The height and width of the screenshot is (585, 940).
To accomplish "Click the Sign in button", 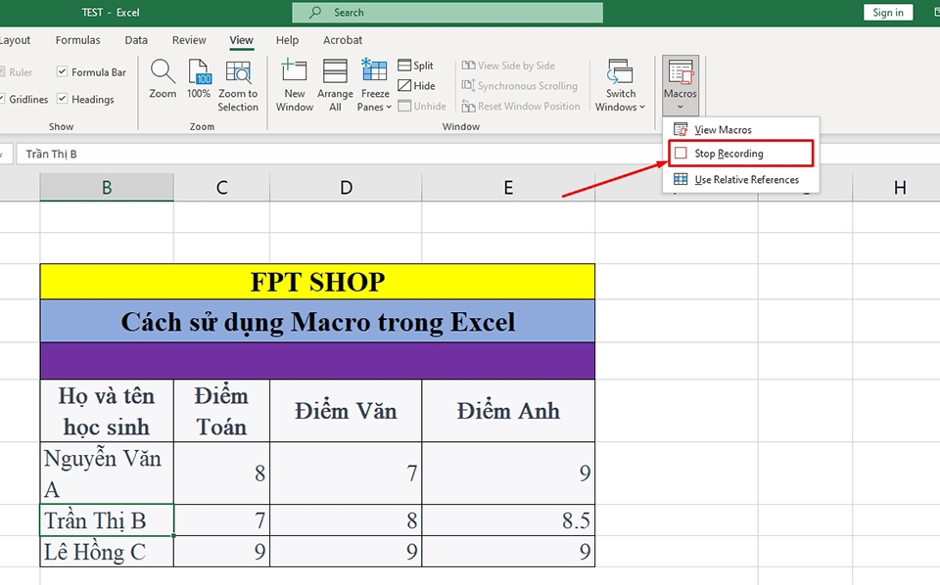I will [888, 13].
